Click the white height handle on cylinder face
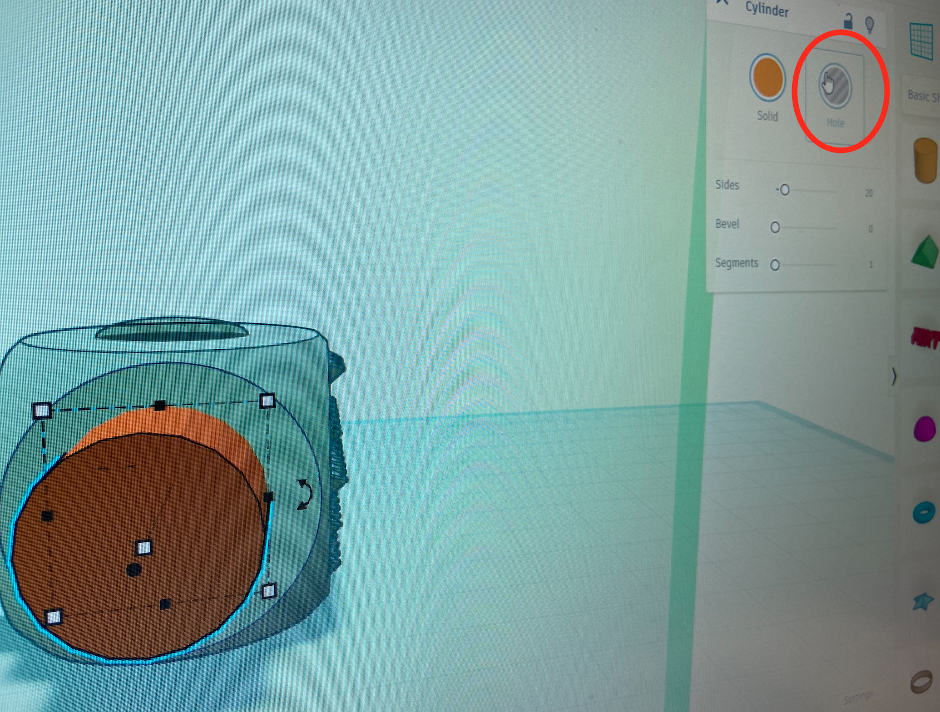The height and width of the screenshot is (712, 940). 144,548
